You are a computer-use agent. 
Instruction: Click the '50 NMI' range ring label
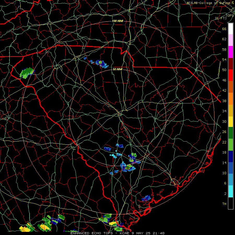[118, 69]
